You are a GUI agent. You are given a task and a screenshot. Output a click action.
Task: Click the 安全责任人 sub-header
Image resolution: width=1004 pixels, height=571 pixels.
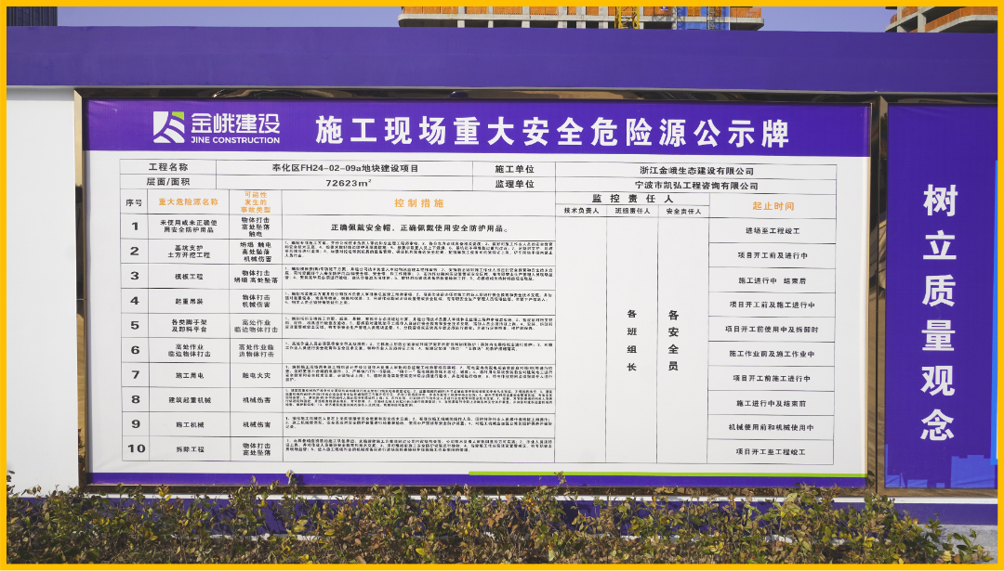683,211
